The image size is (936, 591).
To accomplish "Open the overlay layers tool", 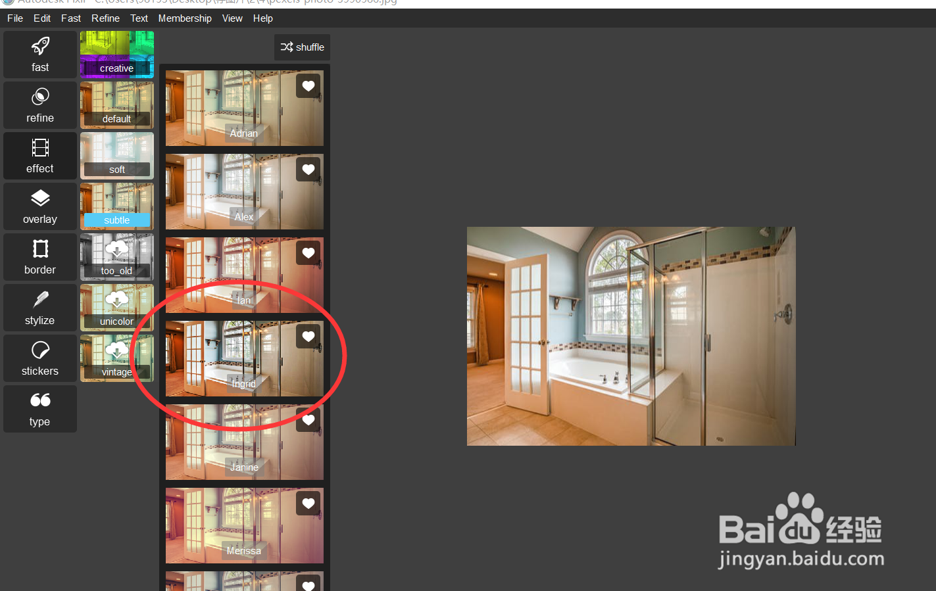I will pyautogui.click(x=40, y=206).
